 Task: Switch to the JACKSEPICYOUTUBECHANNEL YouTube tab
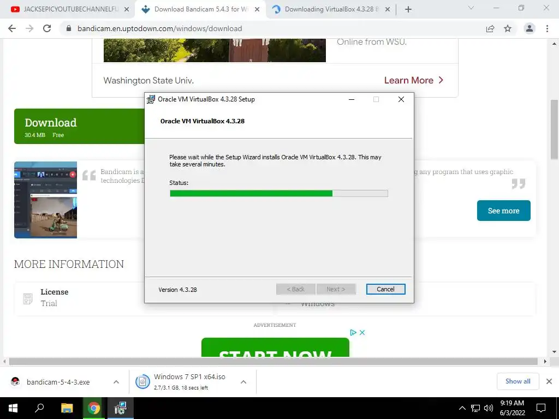[x=68, y=9]
